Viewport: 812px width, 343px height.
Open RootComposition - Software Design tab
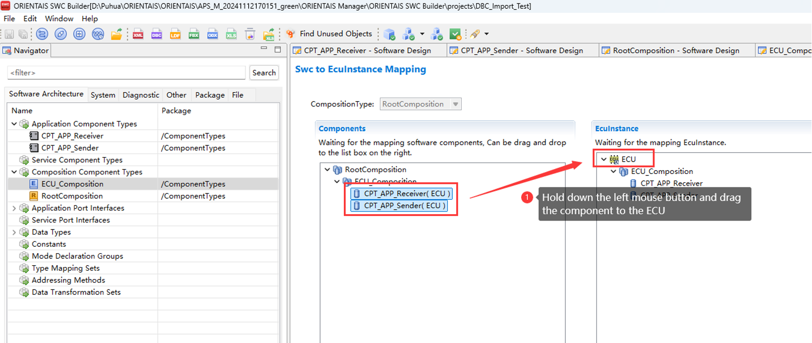point(675,51)
